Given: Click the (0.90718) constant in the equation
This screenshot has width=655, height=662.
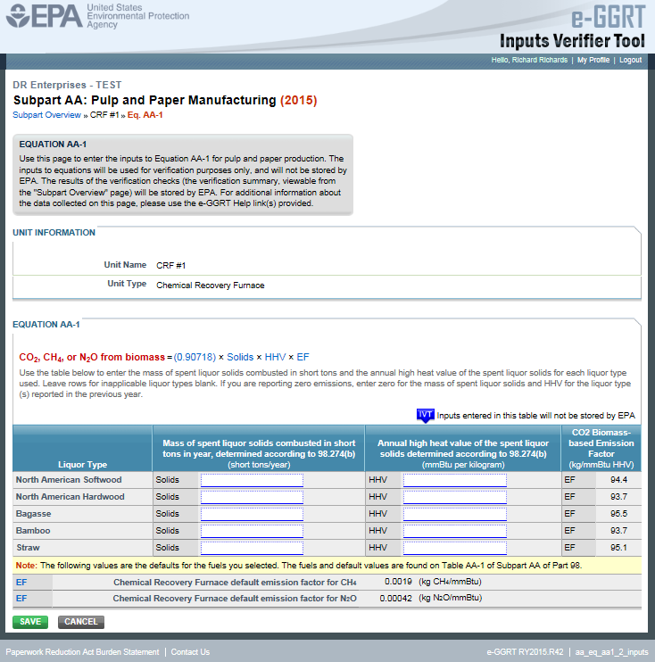Looking at the screenshot, I should click(195, 357).
